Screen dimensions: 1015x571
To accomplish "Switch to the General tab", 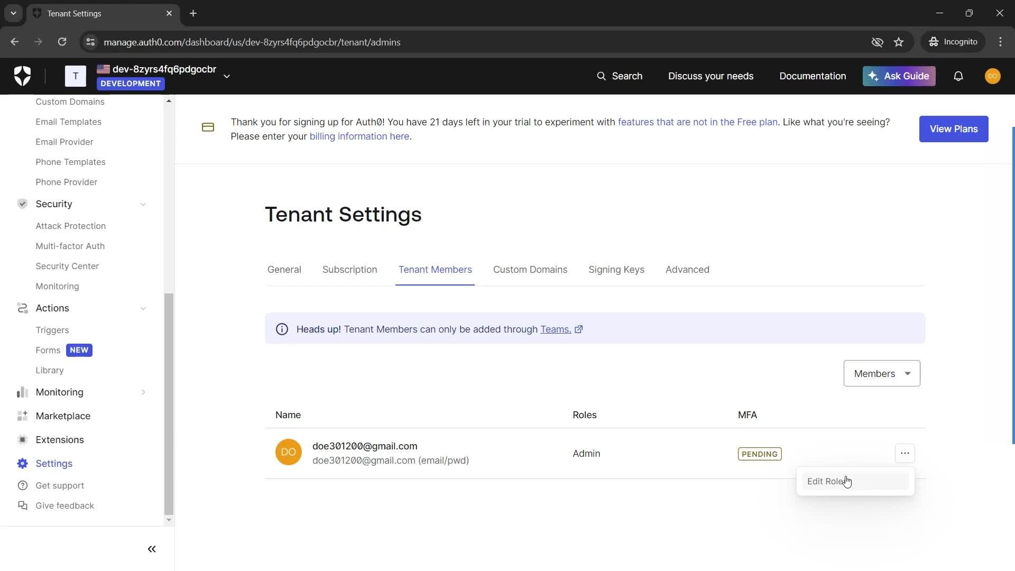I will click(284, 270).
